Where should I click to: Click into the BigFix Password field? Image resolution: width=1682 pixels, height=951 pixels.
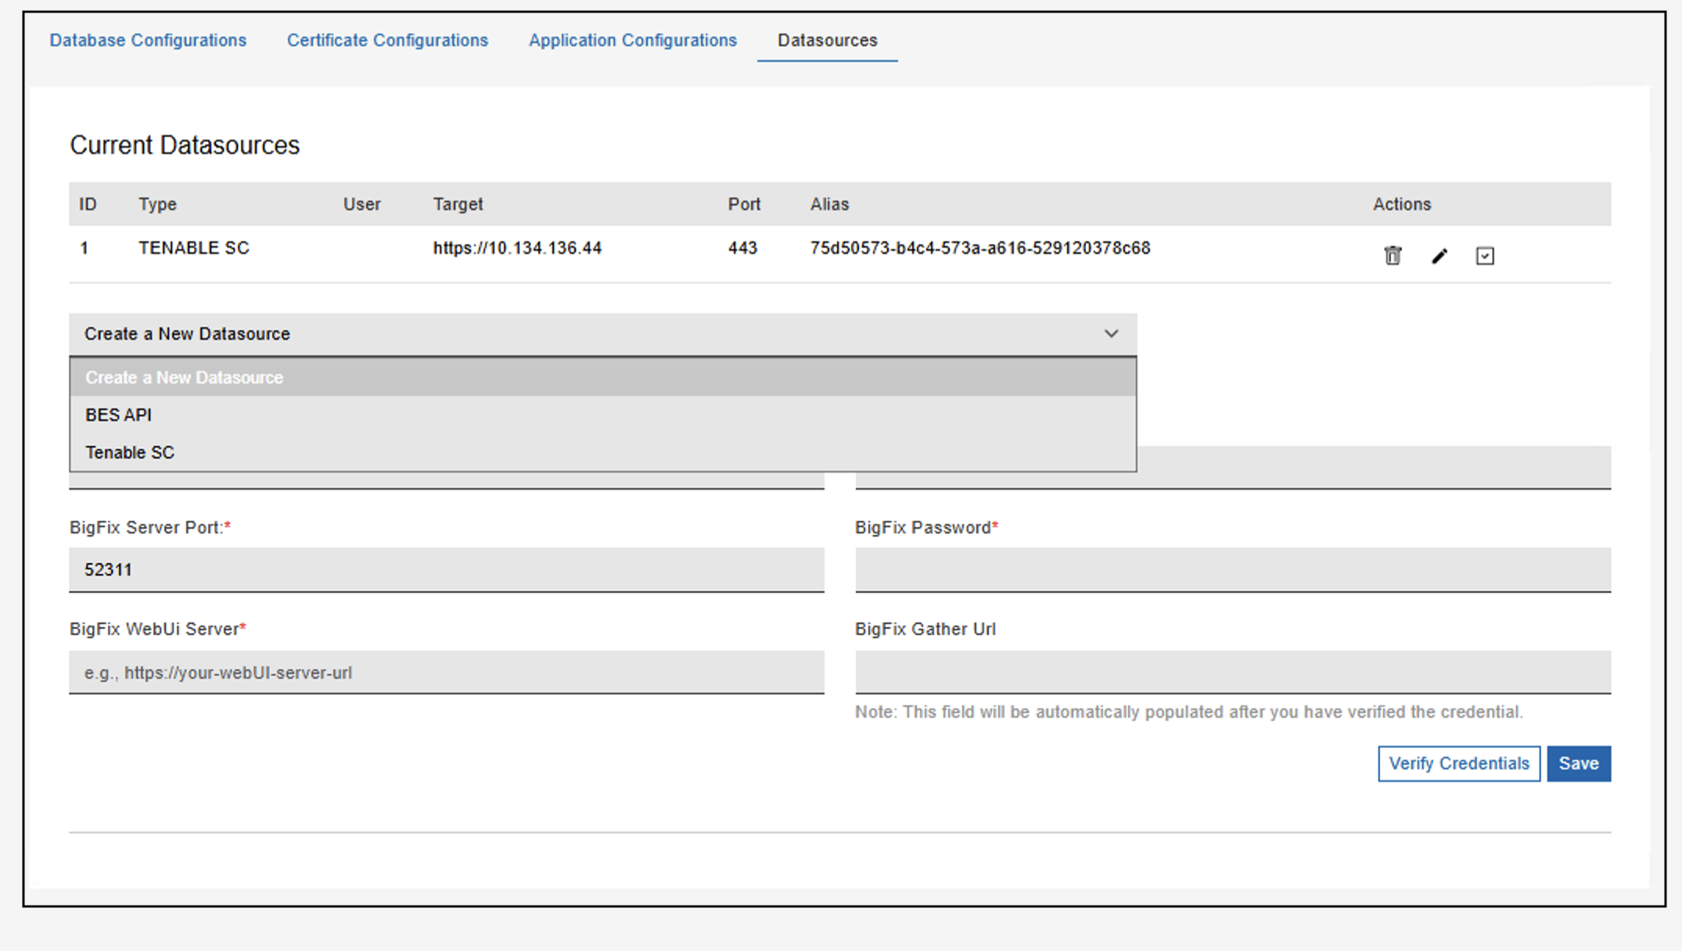point(1232,569)
